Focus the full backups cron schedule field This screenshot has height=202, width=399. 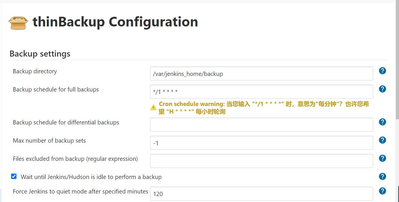[x=261, y=92]
